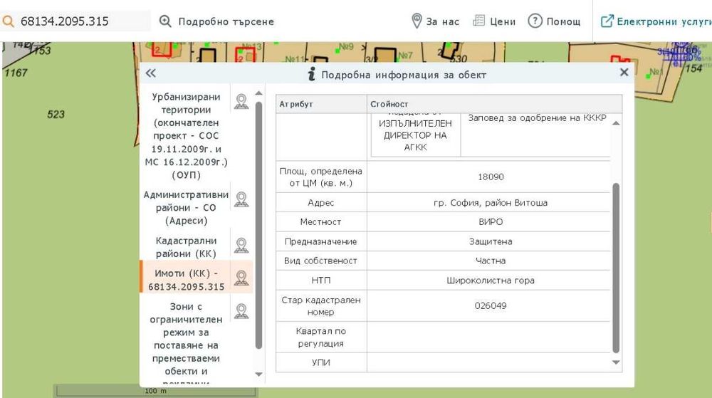Click the advanced search magnifier icon
The width and height of the screenshot is (712, 398).
pyautogui.click(x=165, y=21)
